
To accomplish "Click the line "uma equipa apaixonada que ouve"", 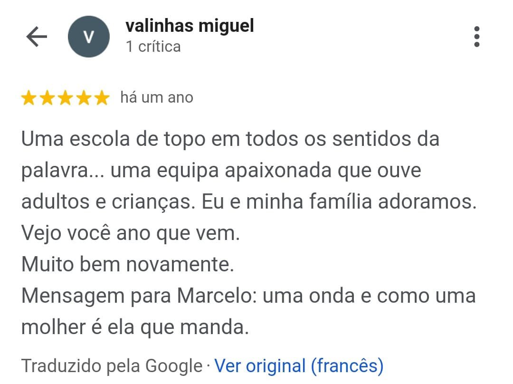I will click(266, 171).
